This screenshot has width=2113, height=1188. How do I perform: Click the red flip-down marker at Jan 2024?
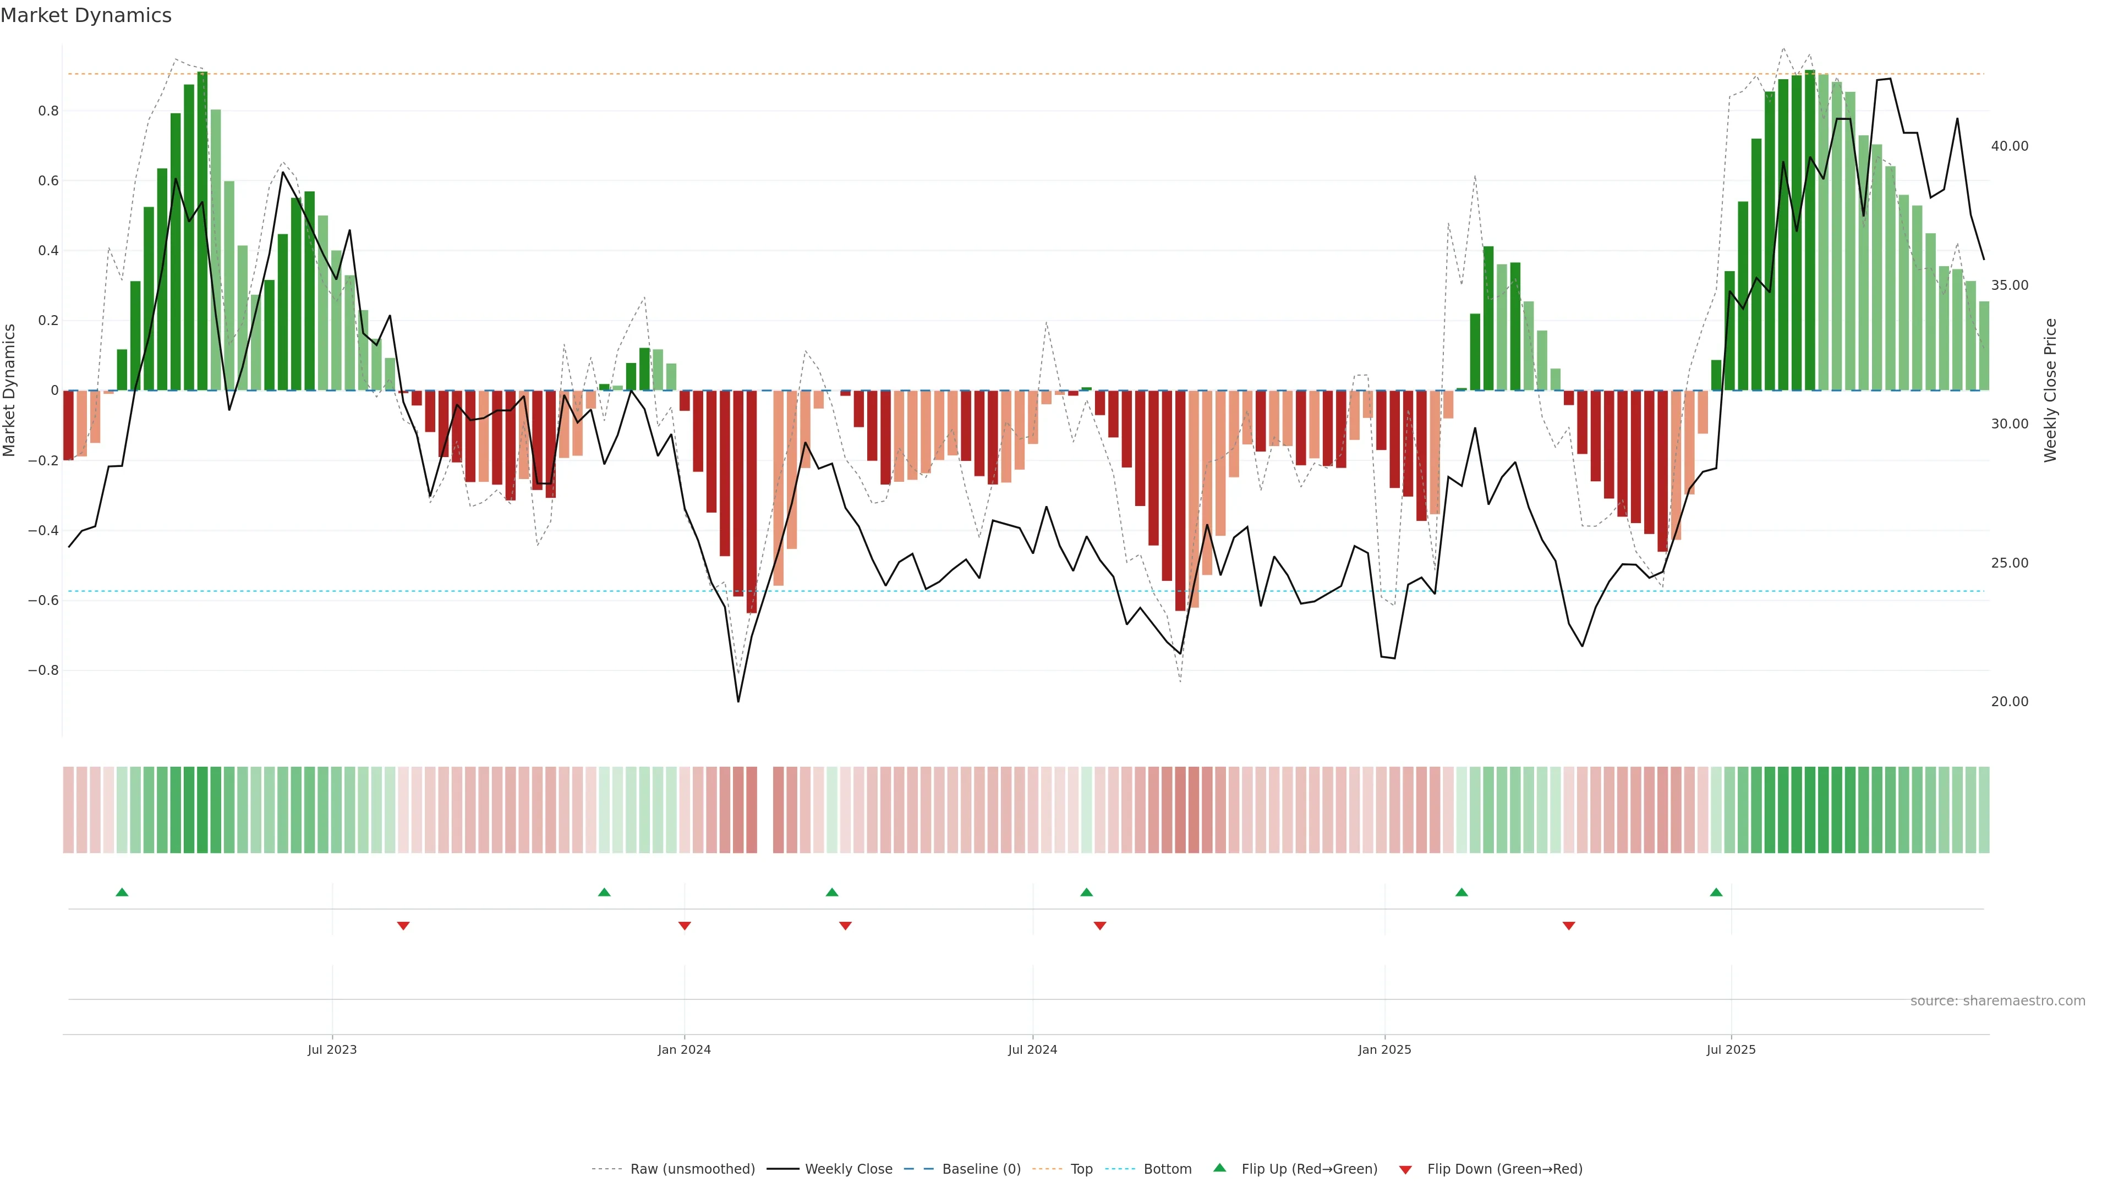click(684, 926)
